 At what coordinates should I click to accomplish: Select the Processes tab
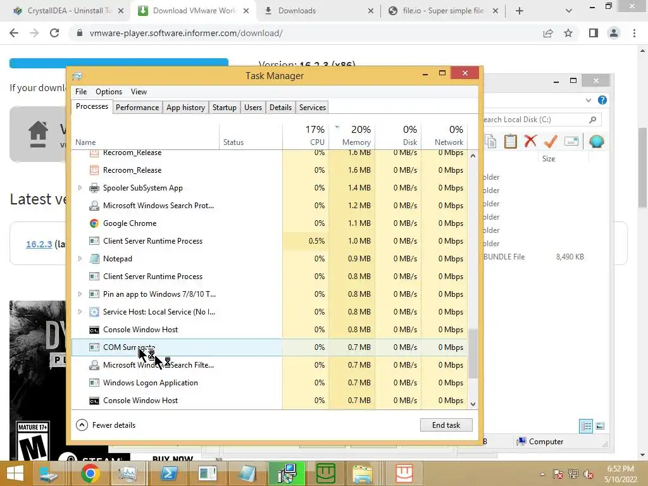92,106
